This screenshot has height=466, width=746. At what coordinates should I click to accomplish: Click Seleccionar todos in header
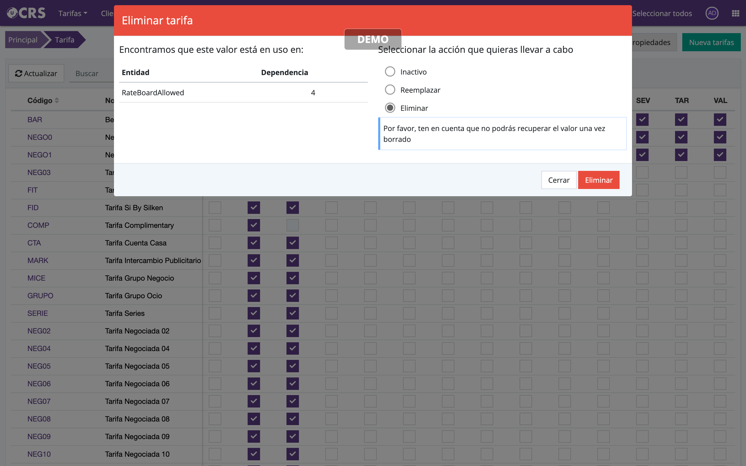coord(662,13)
